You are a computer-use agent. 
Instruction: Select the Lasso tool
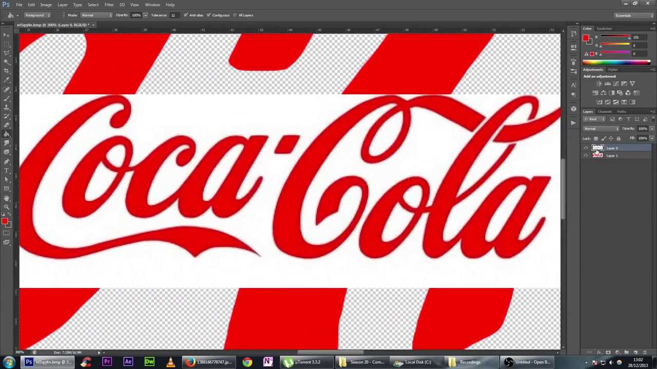point(6,53)
